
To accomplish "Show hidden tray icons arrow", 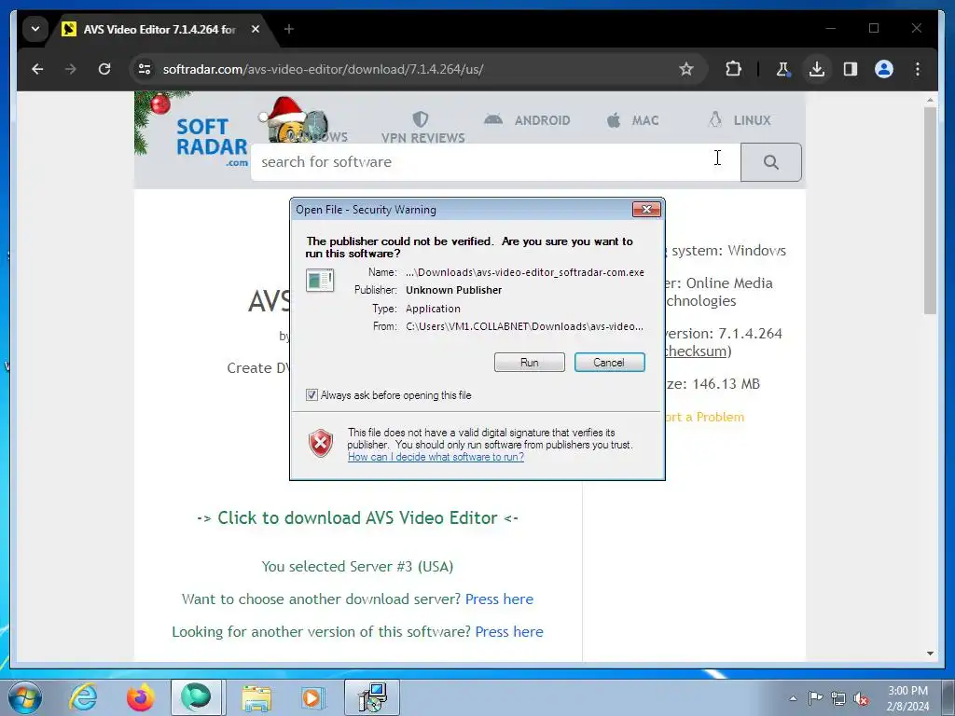I will point(793,698).
